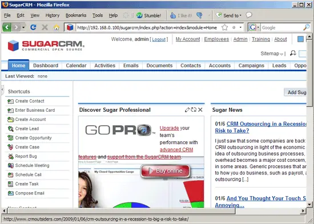
Task: Click the stop loading X icon
Action: click(45, 27)
